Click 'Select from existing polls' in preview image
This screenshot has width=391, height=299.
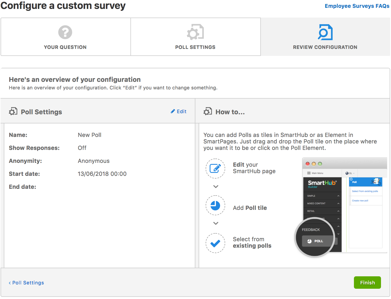click(365, 191)
